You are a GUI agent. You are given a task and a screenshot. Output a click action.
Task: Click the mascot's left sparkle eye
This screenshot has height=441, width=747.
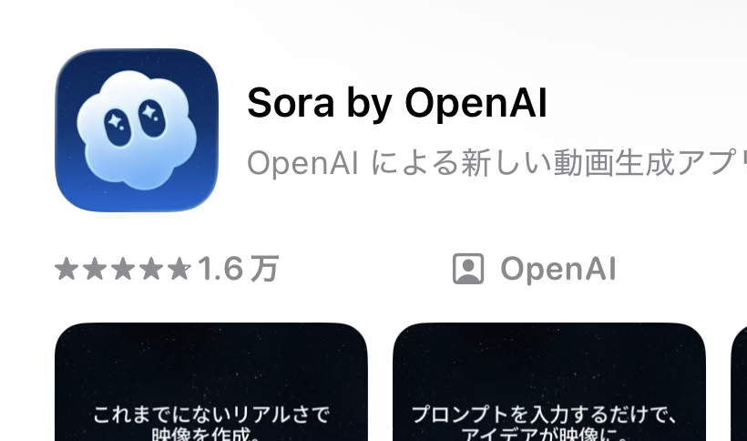(118, 128)
